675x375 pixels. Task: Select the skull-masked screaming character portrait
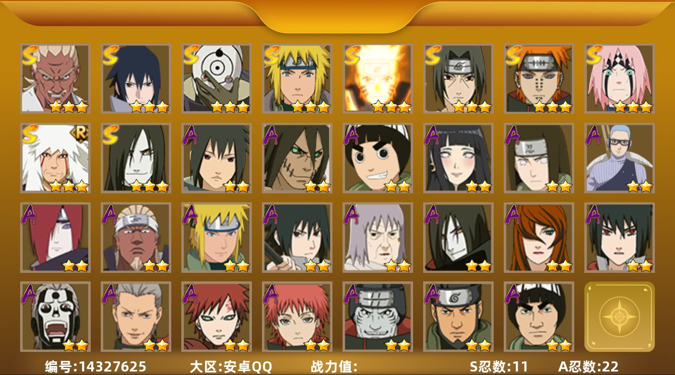click(55, 317)
